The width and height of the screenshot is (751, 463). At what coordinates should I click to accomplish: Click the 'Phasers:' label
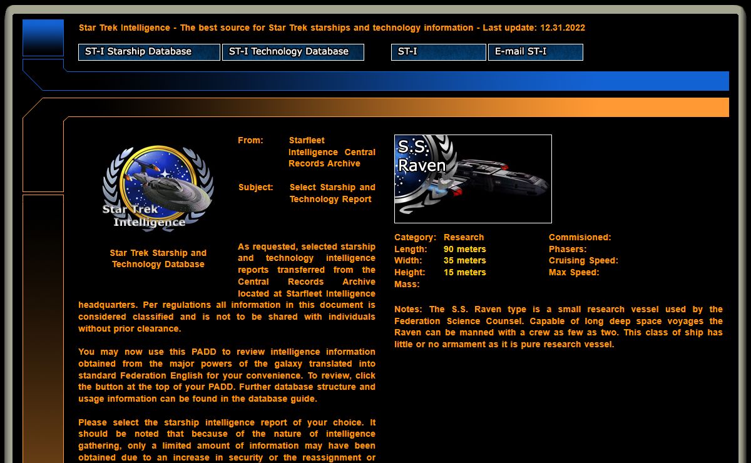pyautogui.click(x=568, y=249)
